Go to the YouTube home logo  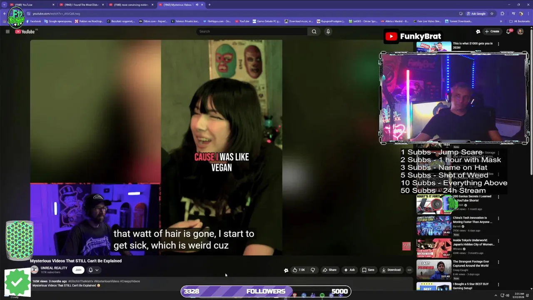[x=25, y=31]
